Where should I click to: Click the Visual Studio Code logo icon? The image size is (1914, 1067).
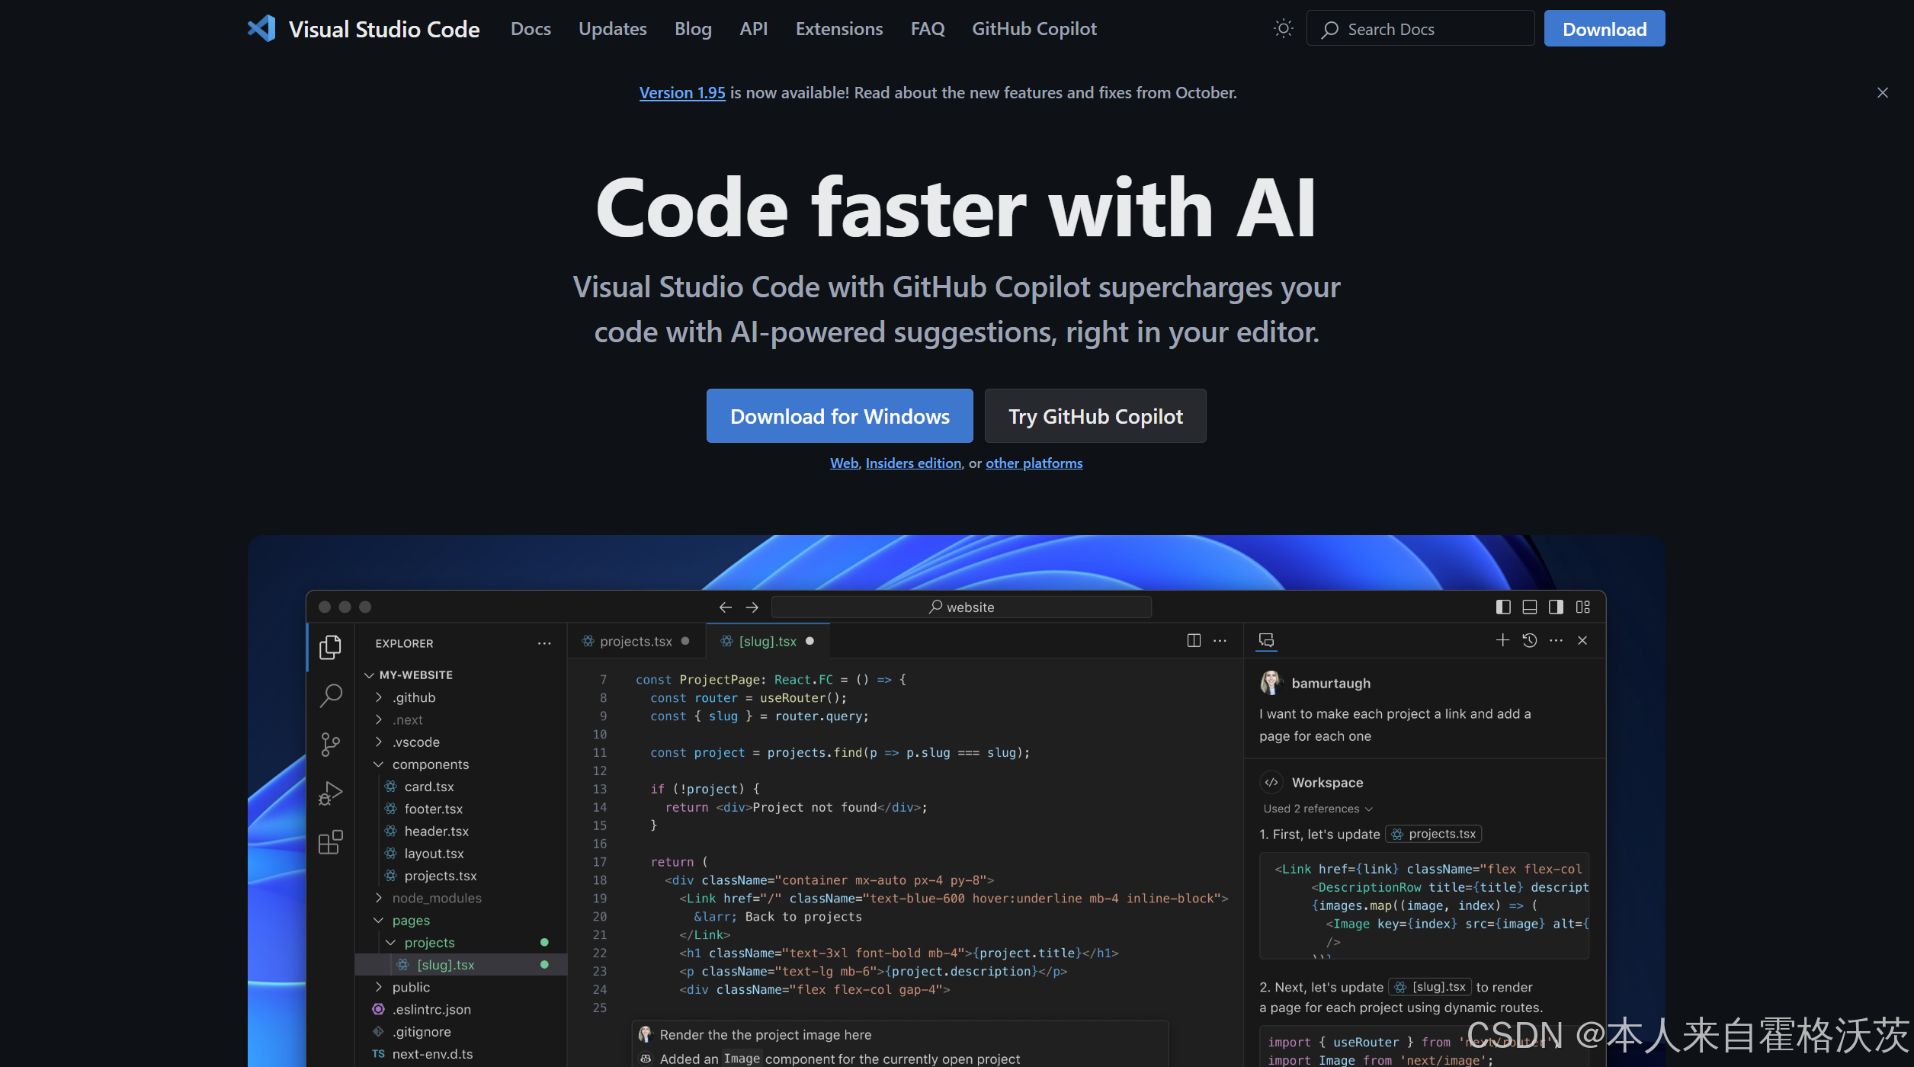click(x=261, y=29)
